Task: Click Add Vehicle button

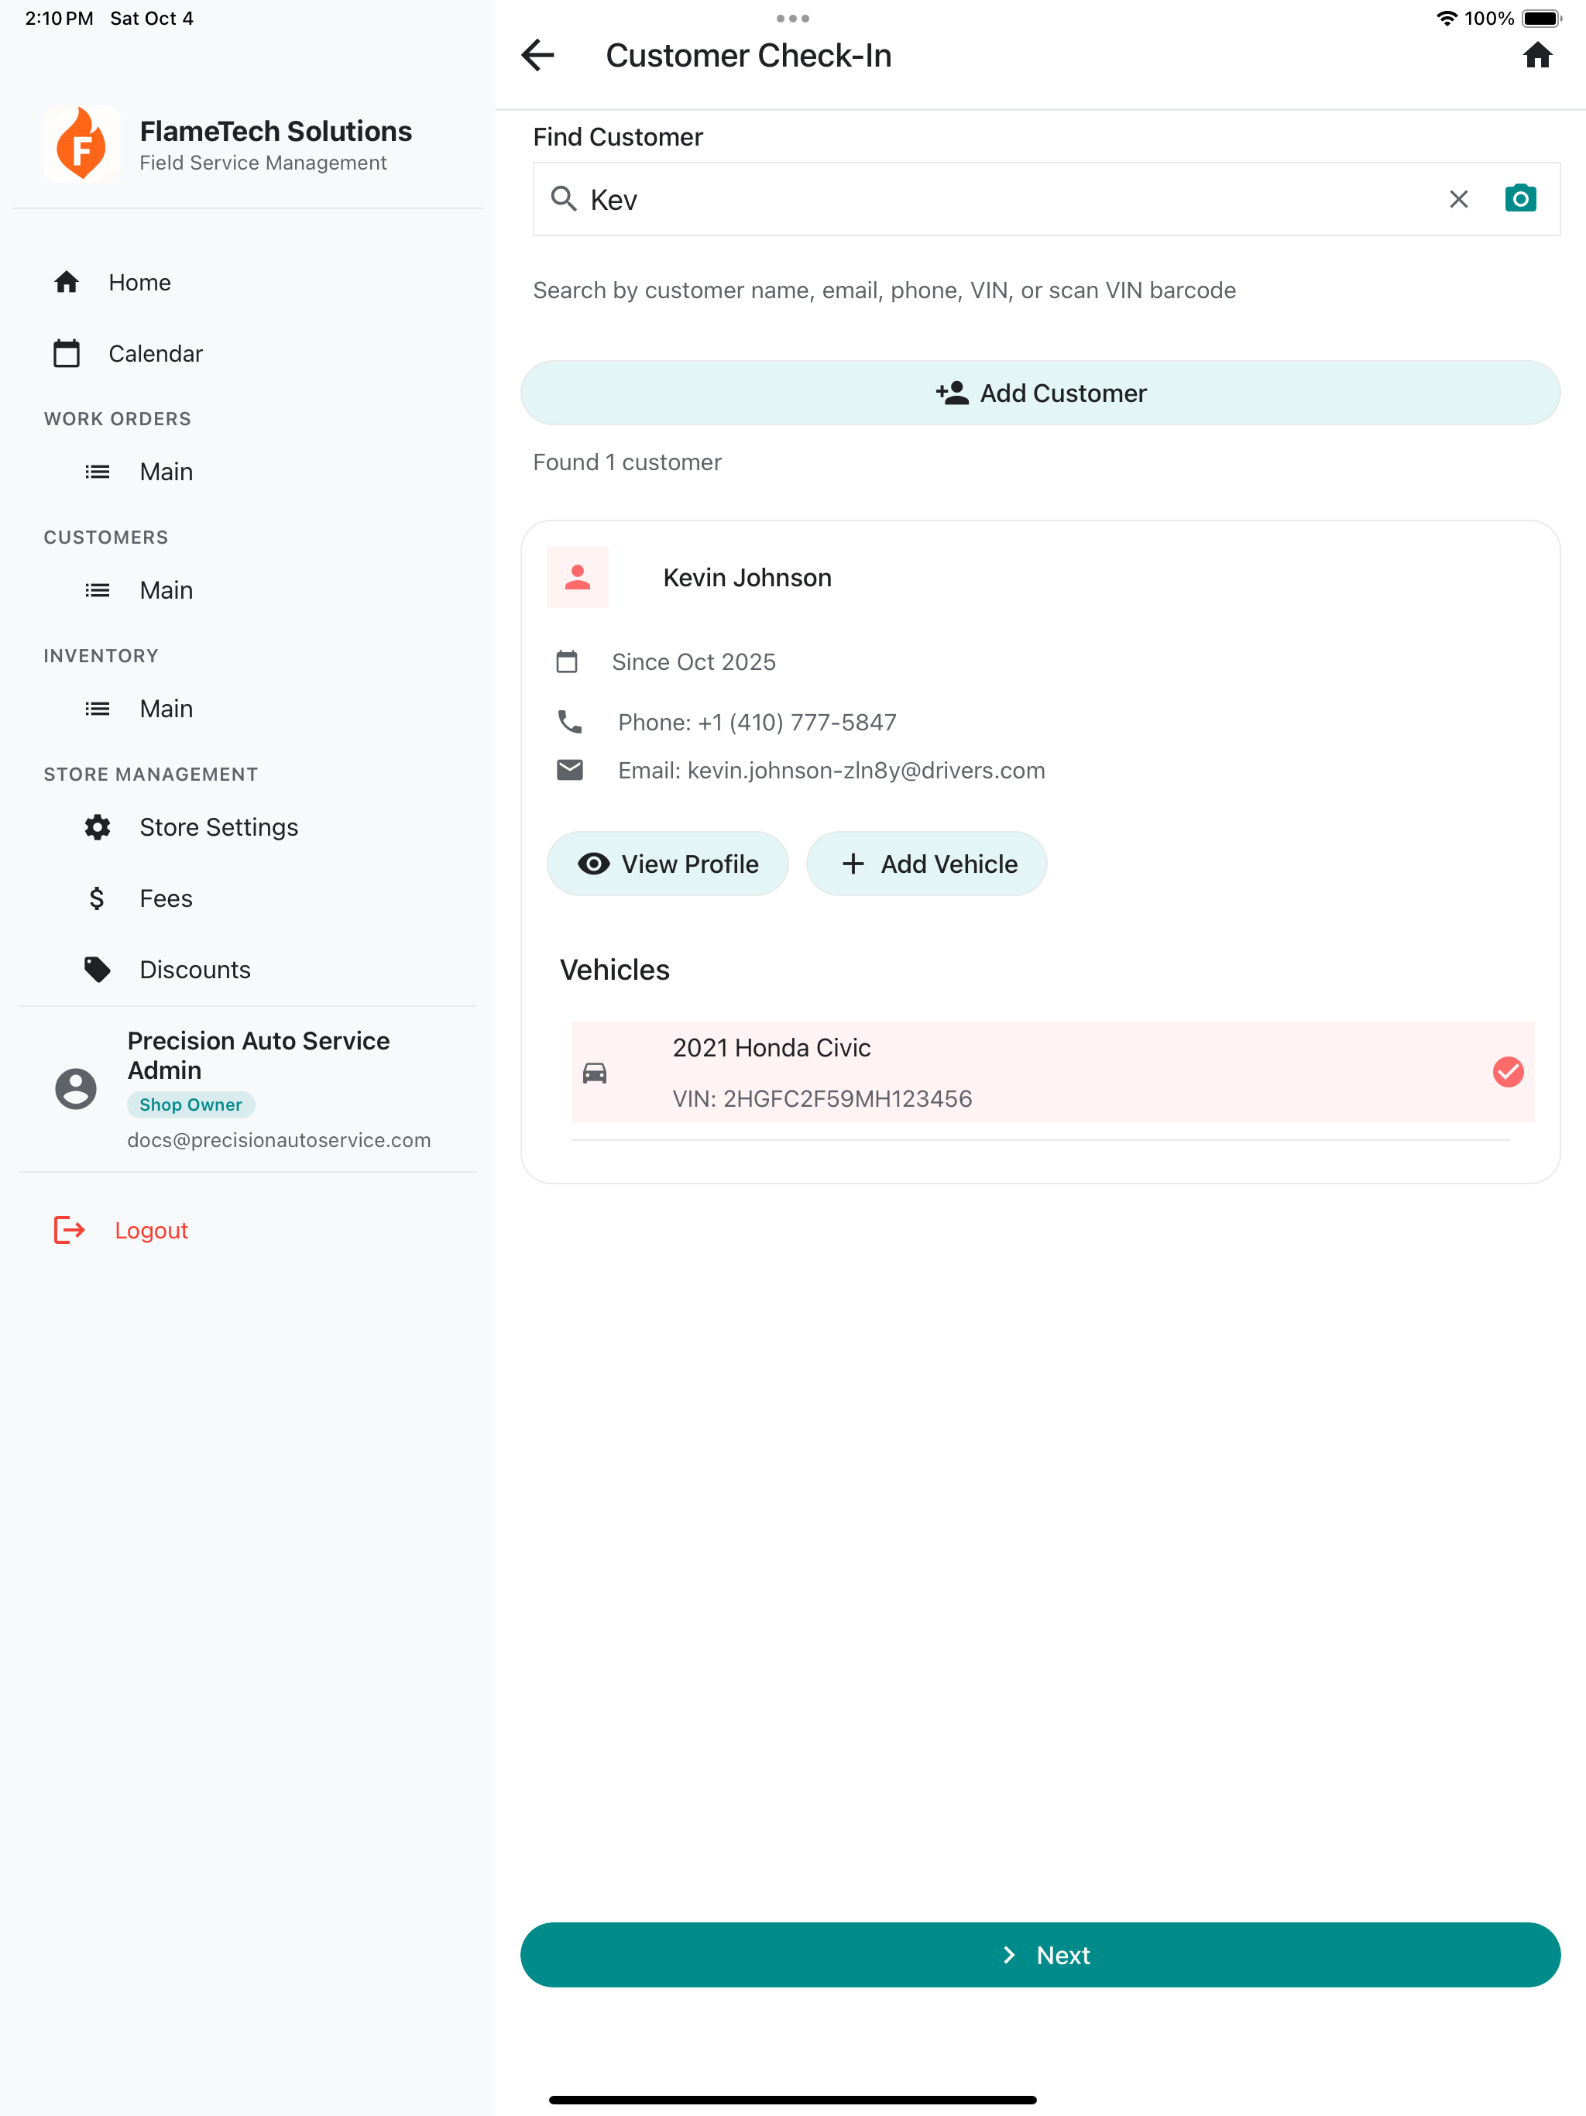Action: 926,864
